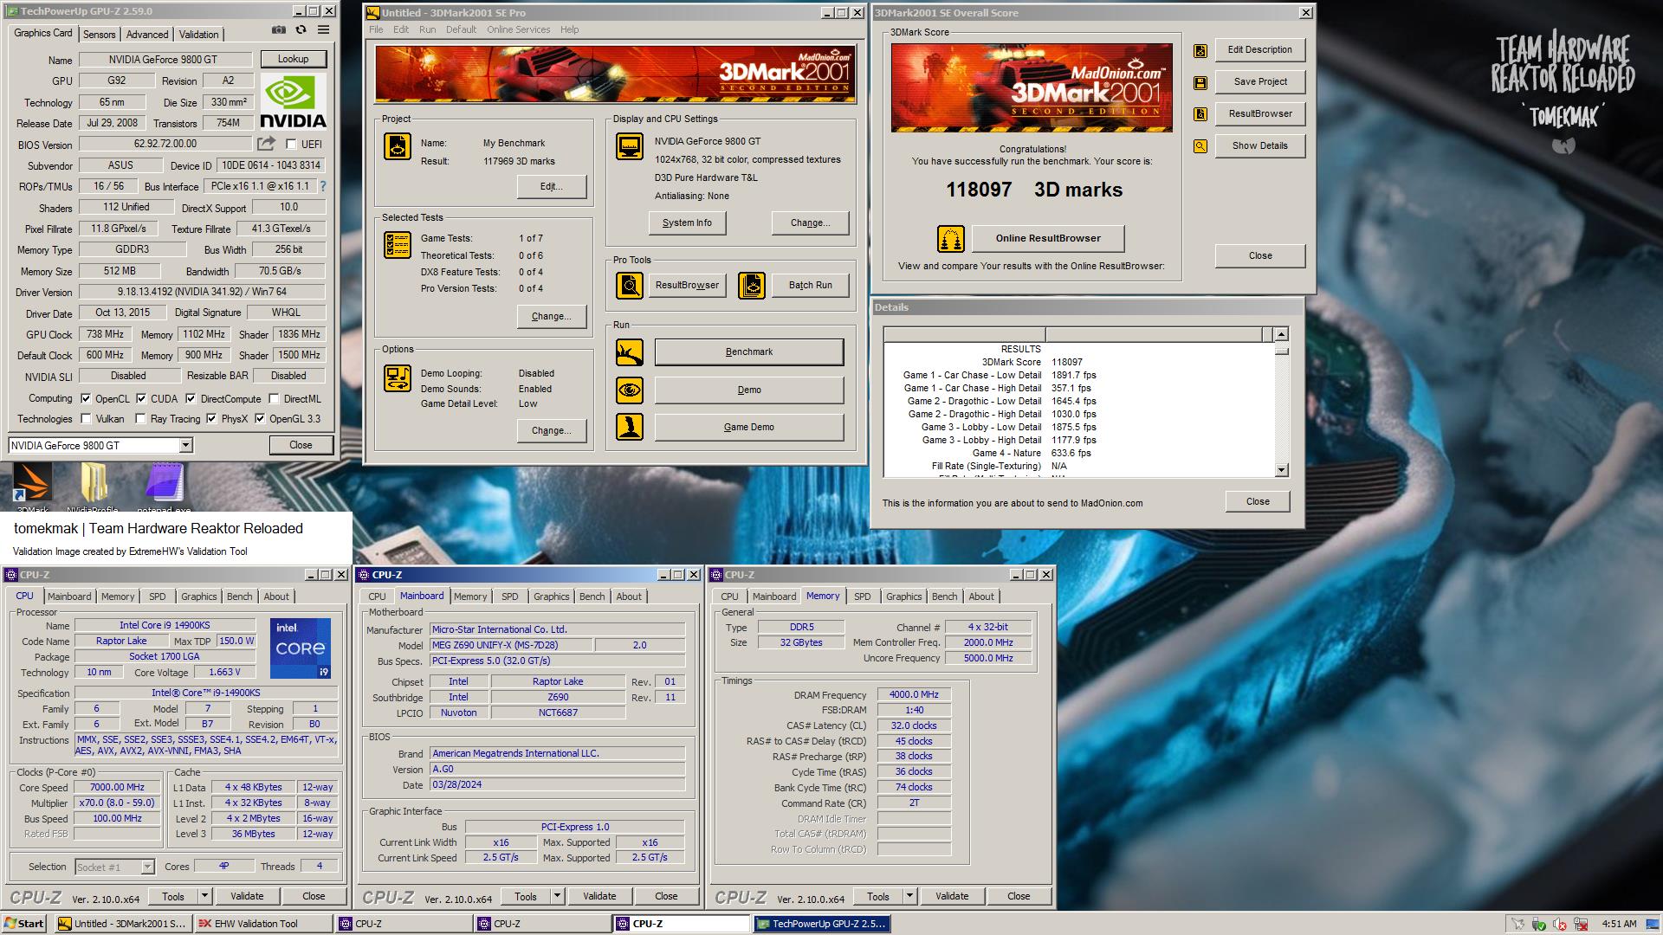
Task: Click scroll-up arrow in Details results list
Action: (x=1282, y=334)
